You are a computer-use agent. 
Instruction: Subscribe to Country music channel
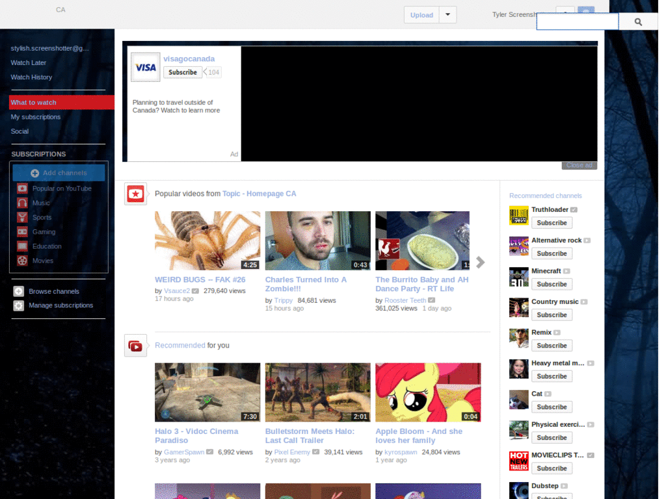tap(552, 315)
